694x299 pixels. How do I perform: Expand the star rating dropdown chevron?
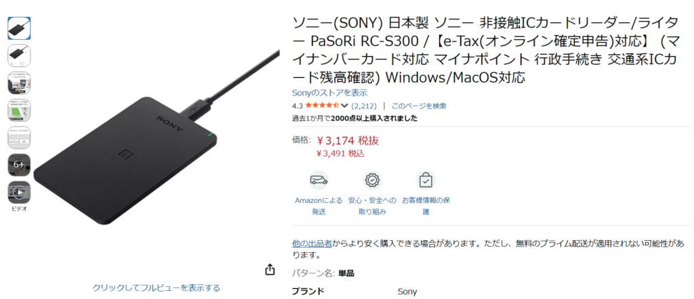click(345, 106)
